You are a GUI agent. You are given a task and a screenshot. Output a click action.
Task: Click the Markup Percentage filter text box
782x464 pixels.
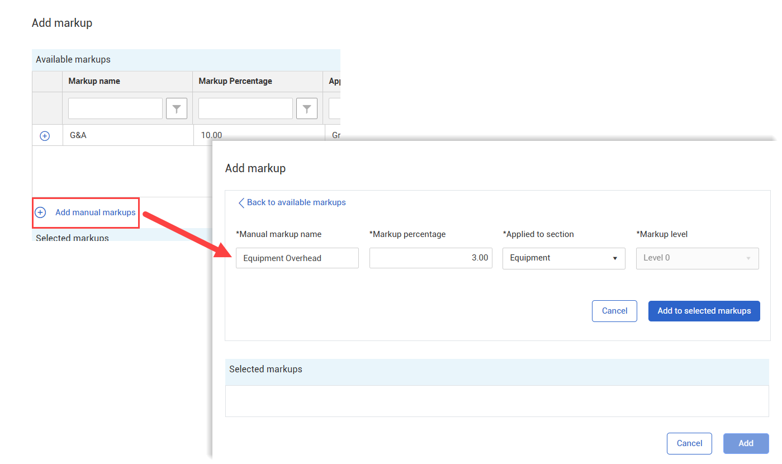[245, 108]
